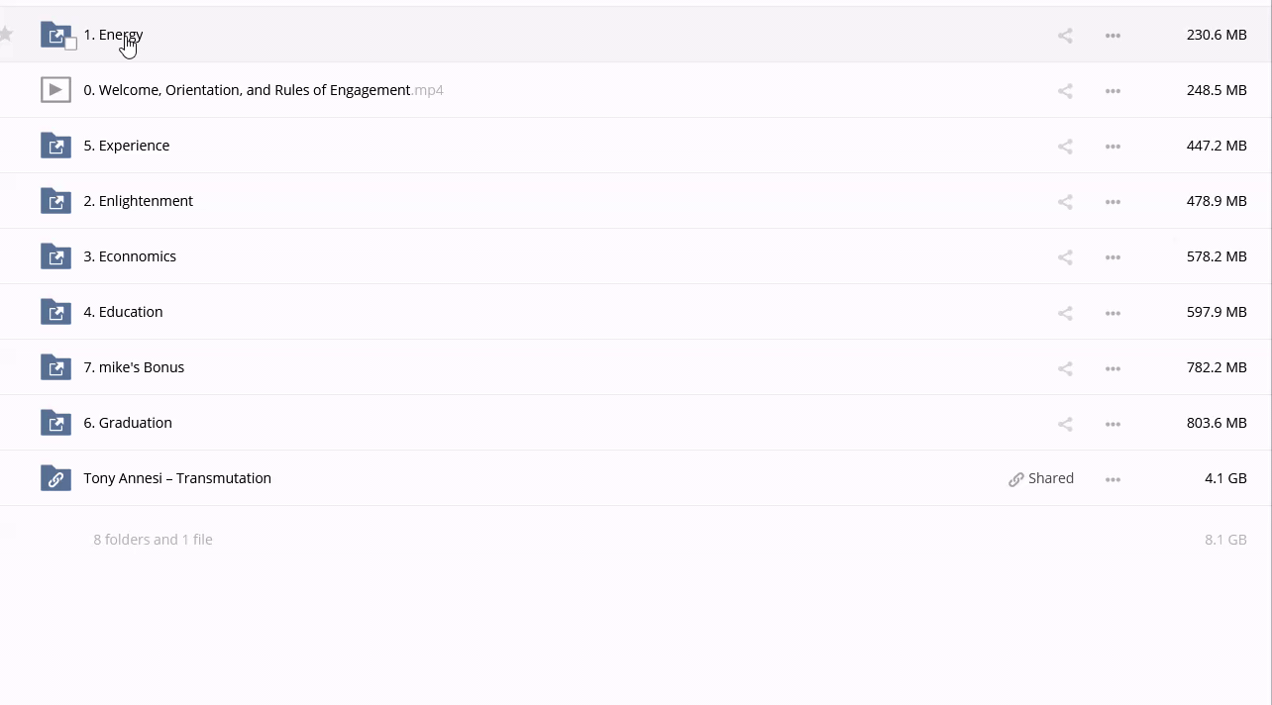Open the 7. mike's Bonus folder
1272x705 pixels.
(x=141, y=367)
